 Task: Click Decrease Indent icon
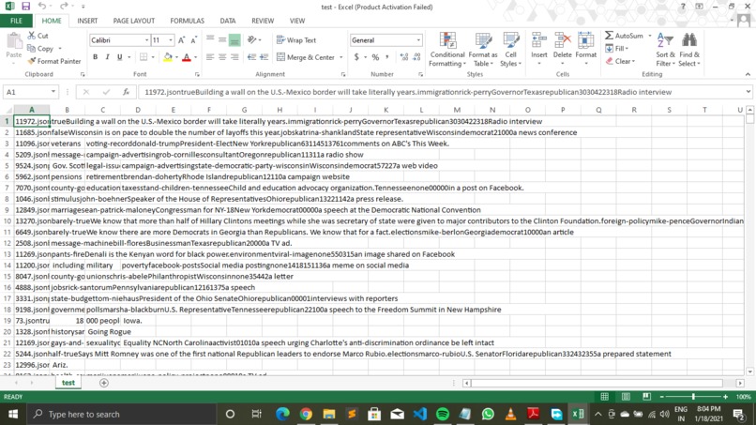(251, 57)
